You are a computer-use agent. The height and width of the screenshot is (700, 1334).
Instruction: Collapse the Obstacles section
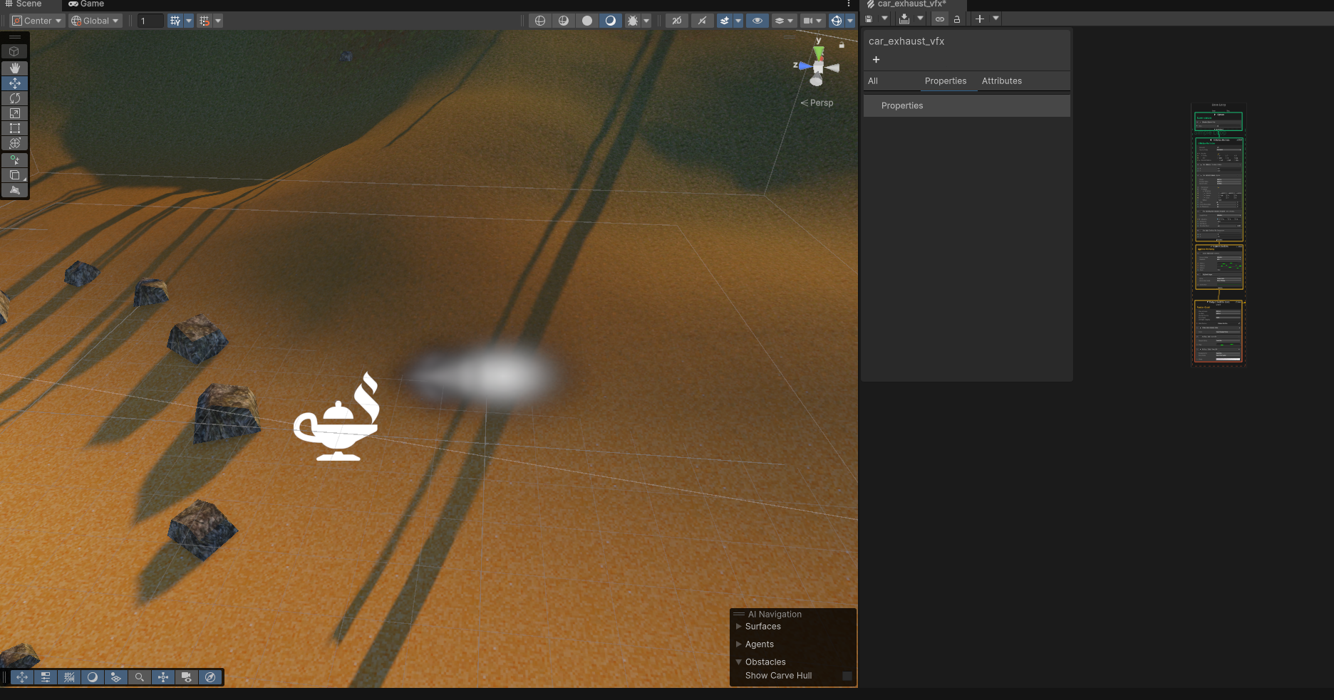tap(739, 662)
